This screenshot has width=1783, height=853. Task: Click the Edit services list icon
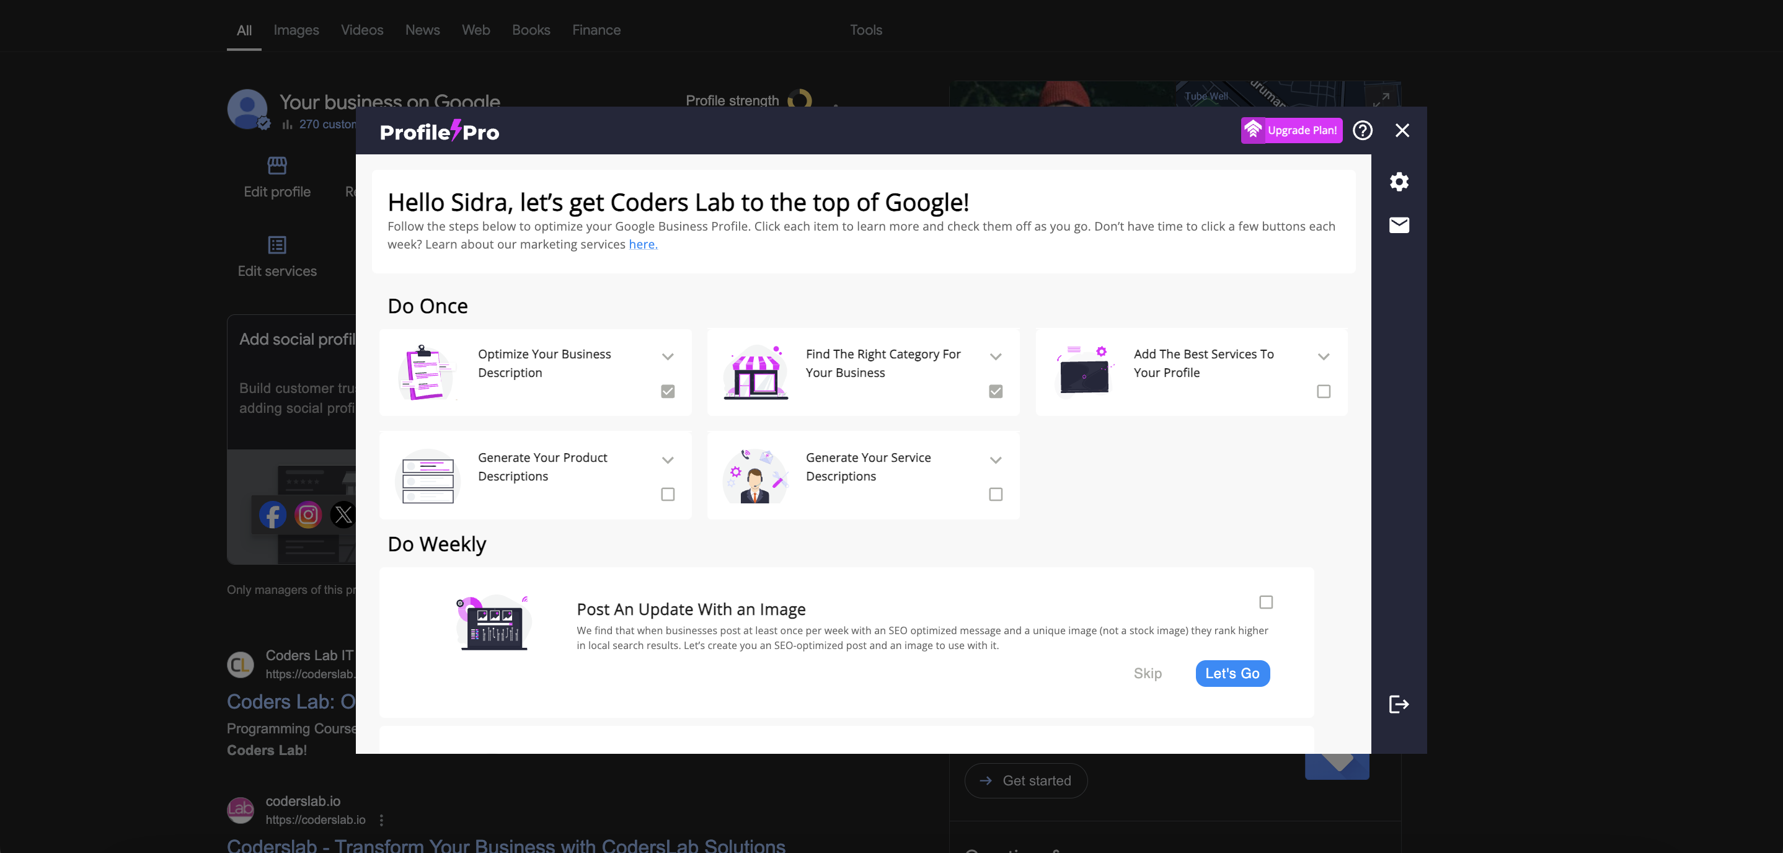[277, 244]
